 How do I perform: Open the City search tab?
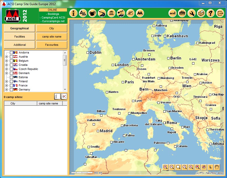[x=52, y=28]
